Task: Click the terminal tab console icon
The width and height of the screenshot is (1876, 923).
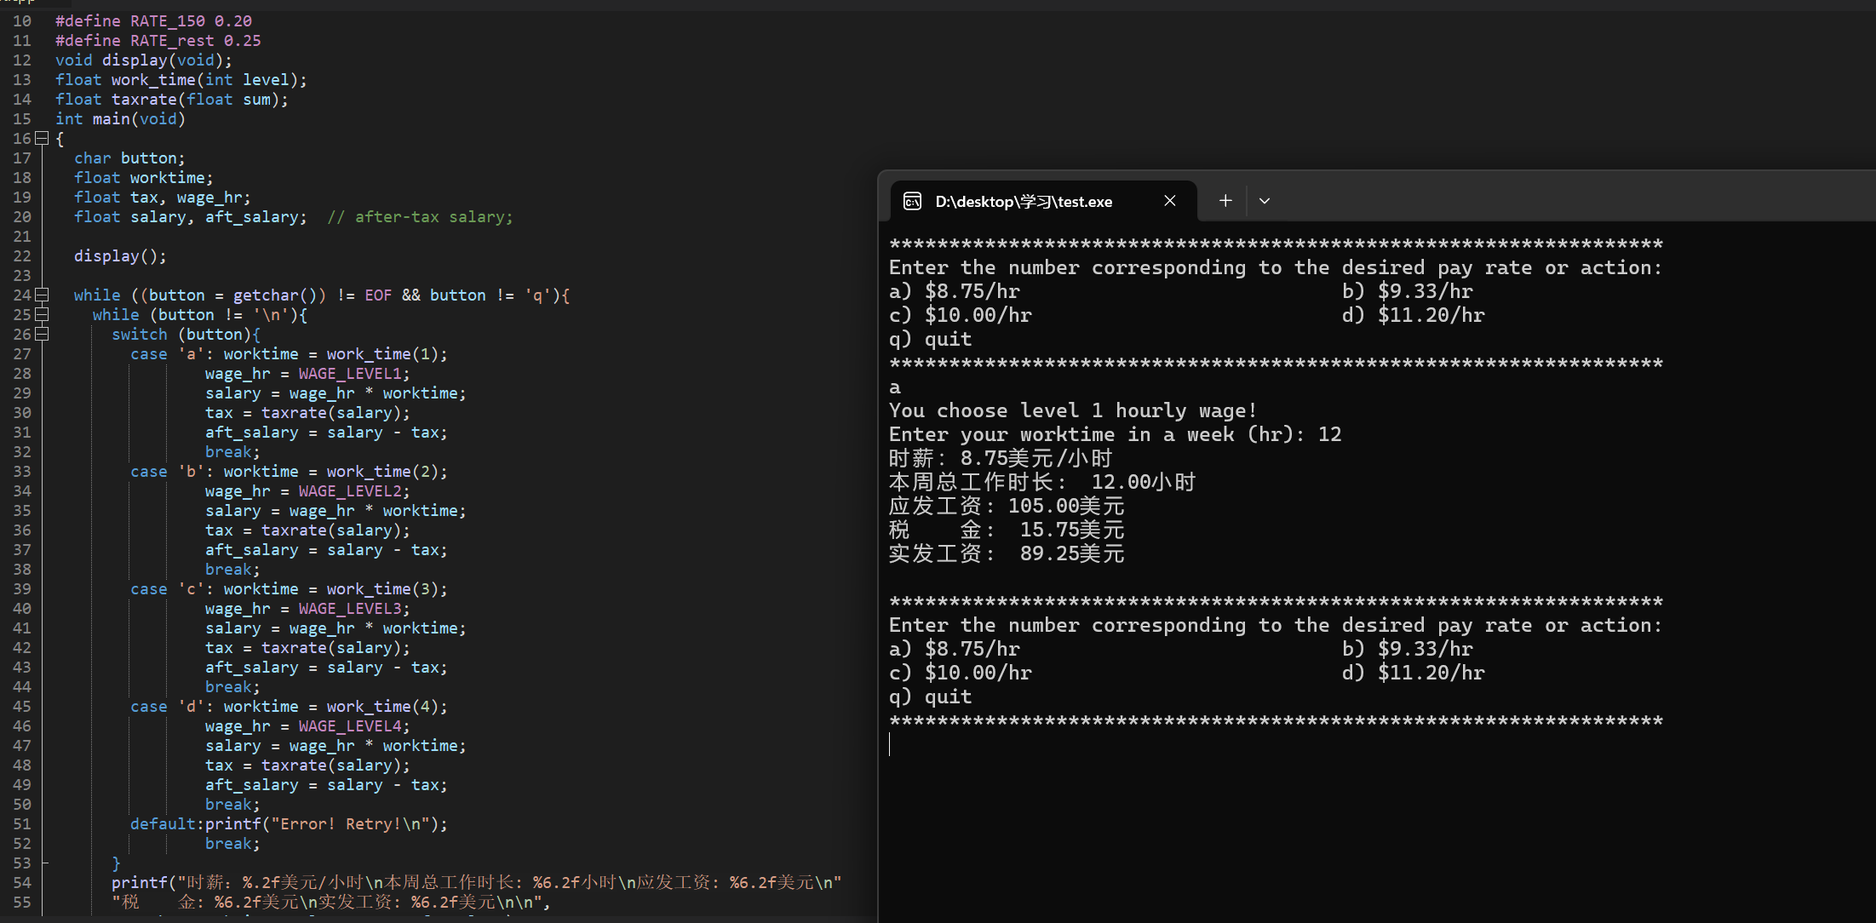Action: coord(912,201)
